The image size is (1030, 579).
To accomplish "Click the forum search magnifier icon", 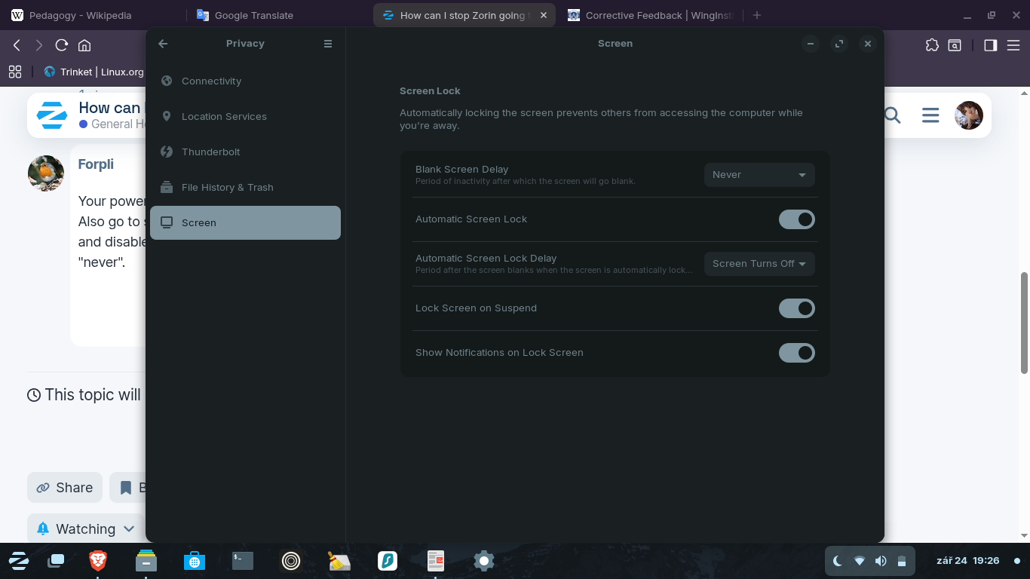I will [x=892, y=115].
